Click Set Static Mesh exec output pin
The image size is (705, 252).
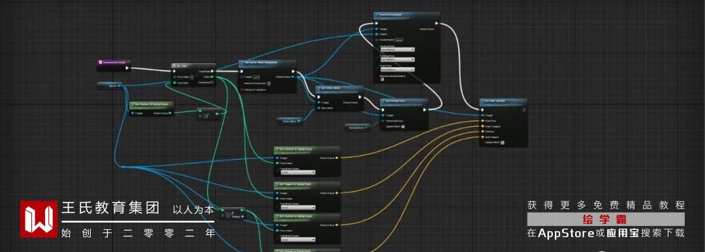tap(360, 96)
